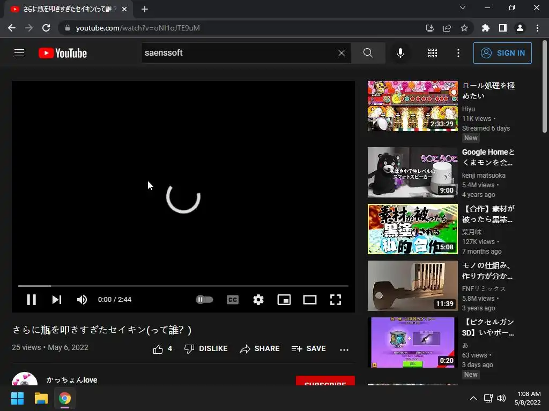Viewport: 549px width, 411px height.
Task: Open the かっちょんlove channel avatar
Action: (25, 379)
